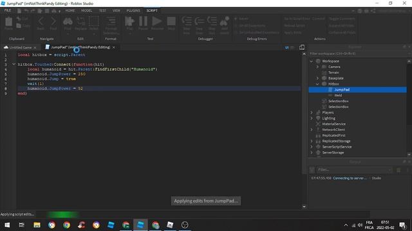
Task: Switch to the VIEW ribbon tab
Action: 116,10
